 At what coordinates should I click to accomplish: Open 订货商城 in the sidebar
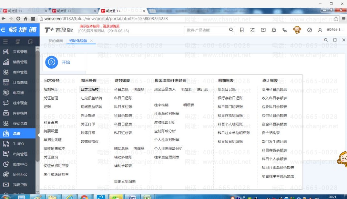(x=18, y=82)
